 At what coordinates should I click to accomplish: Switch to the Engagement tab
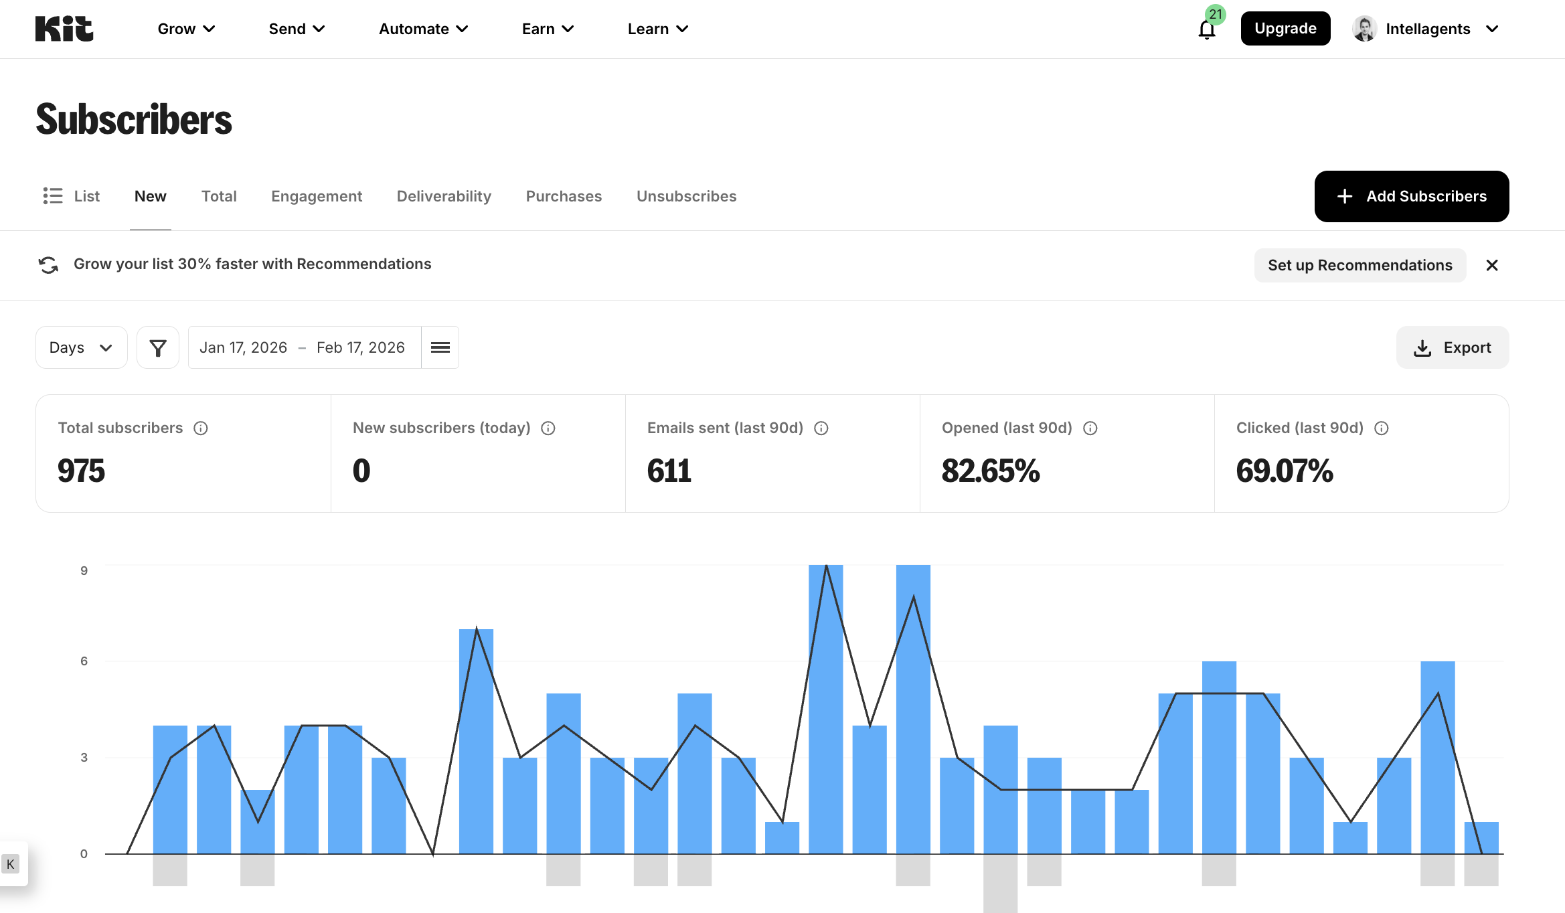pos(317,196)
